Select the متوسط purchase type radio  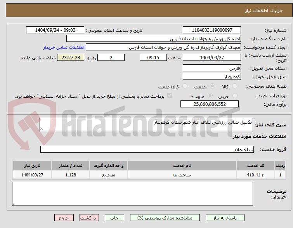point(210,96)
